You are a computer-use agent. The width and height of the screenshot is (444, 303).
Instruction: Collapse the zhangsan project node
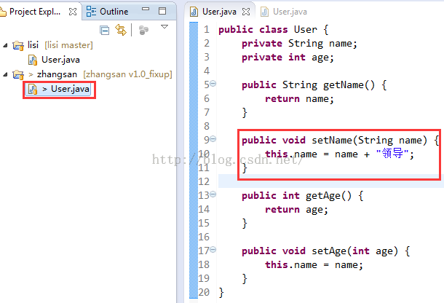coord(5,74)
